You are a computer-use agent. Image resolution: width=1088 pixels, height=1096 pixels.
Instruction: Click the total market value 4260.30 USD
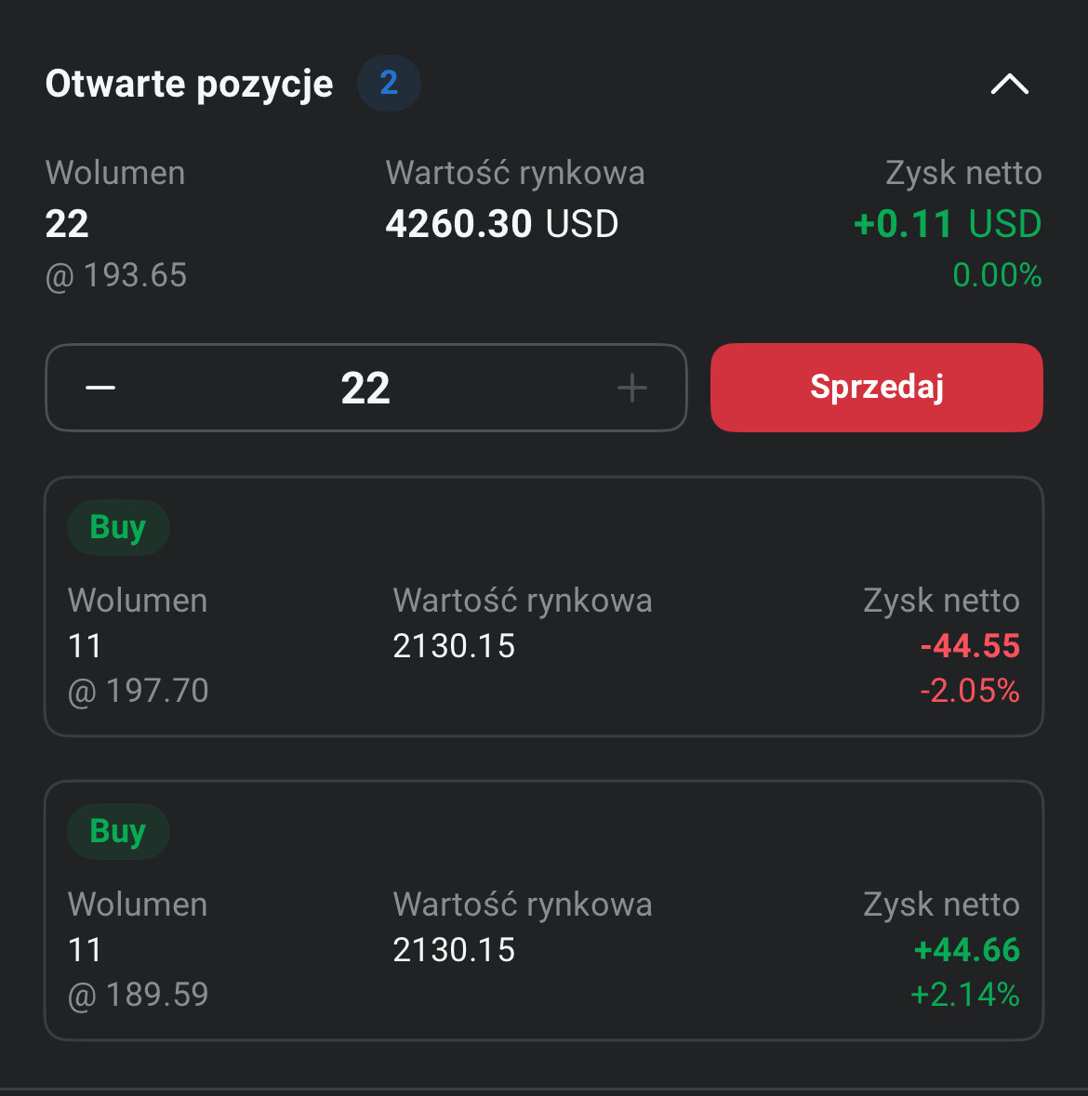[x=502, y=224]
